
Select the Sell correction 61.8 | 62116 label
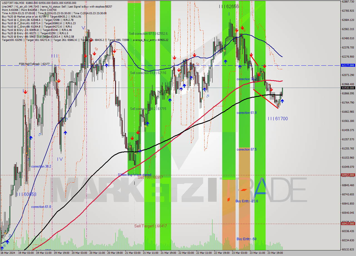(148, 73)
